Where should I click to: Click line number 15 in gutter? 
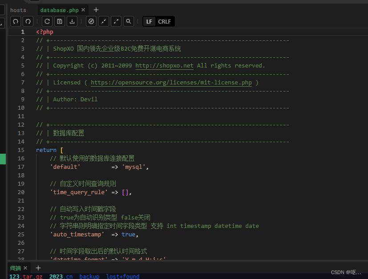(21, 150)
